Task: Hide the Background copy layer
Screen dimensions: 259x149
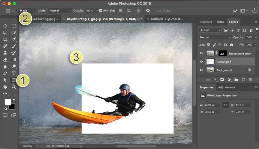Action: (x=201, y=53)
